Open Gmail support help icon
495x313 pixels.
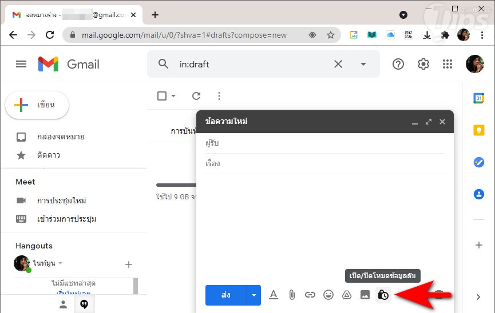click(398, 64)
